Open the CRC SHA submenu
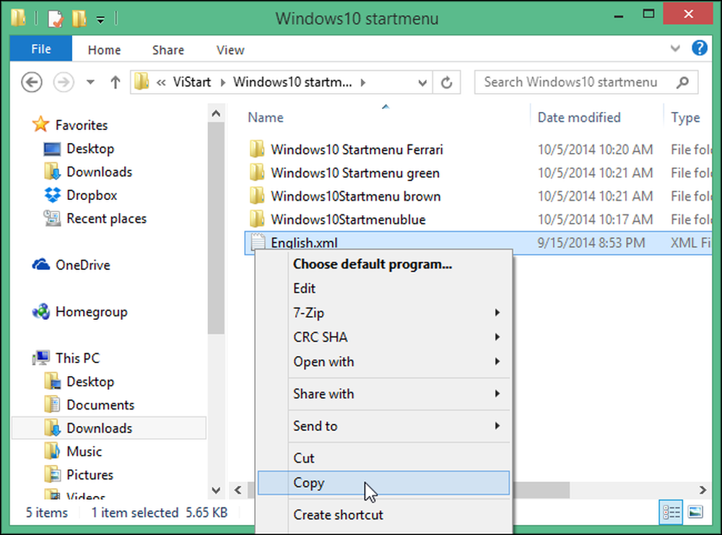 coord(383,337)
